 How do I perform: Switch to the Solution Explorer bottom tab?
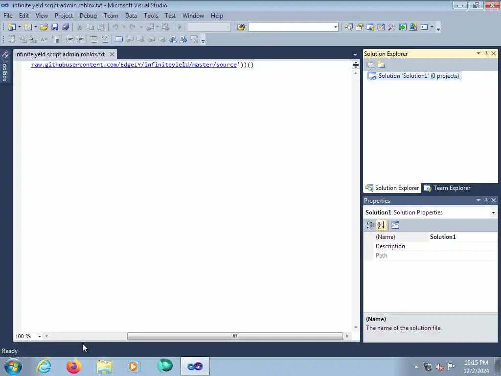click(392, 188)
